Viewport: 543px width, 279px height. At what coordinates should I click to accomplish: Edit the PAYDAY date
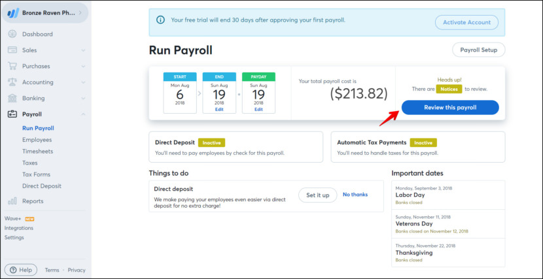click(258, 109)
